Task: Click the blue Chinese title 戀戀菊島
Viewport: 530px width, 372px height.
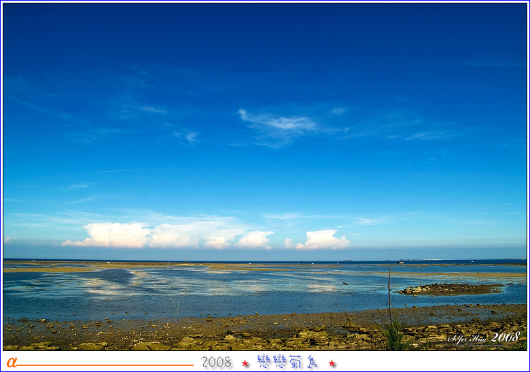Action: pos(287,362)
